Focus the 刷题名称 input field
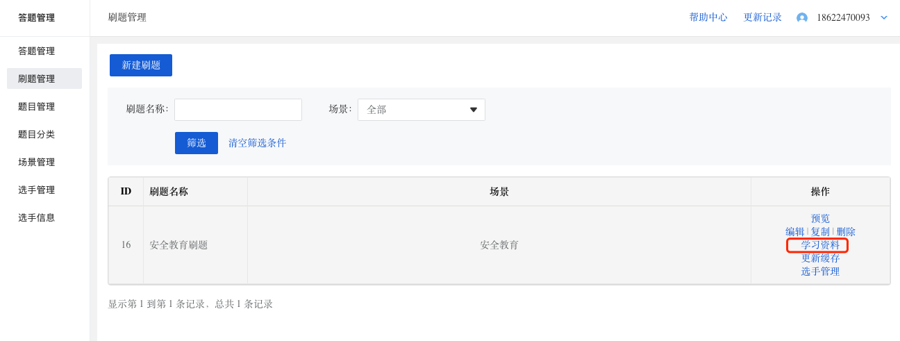Screen dimensions: 900x341 click(x=238, y=110)
